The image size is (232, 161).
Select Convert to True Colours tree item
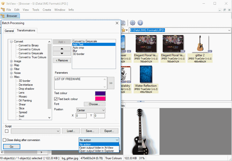pyautogui.click(x=32, y=57)
